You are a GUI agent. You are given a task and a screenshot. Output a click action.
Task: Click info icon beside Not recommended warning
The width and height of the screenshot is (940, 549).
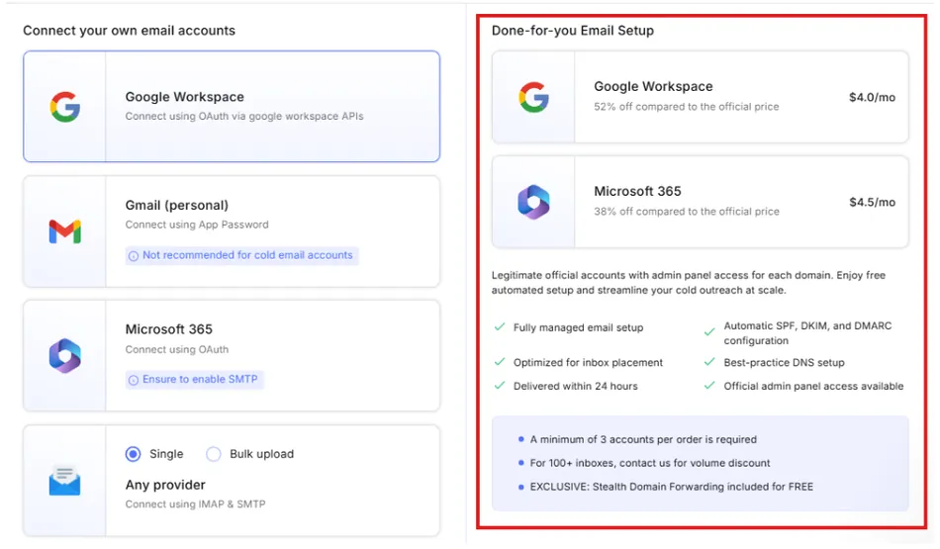coord(134,256)
